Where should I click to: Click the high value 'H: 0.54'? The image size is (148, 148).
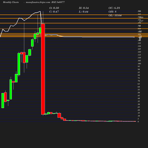coord(84,8)
